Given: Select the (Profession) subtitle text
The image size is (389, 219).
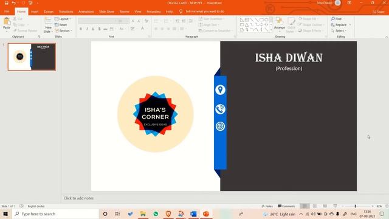Looking at the screenshot, I should click(x=289, y=69).
